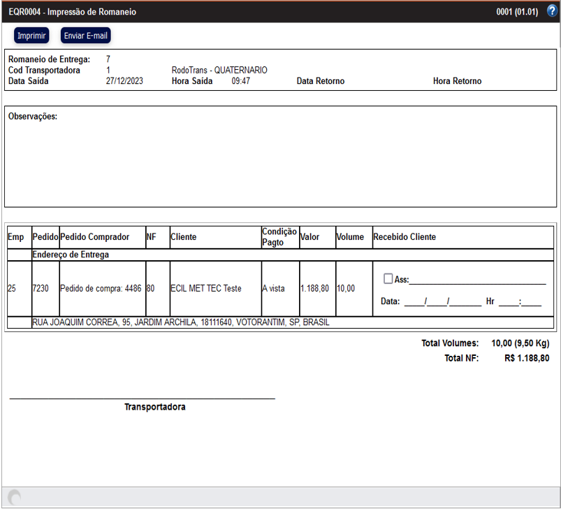Click the Cliente column header
This screenshot has width=561, height=509.
click(x=184, y=237)
